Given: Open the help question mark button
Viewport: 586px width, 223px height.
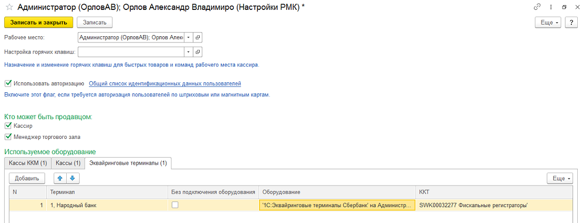Looking at the screenshot, I should pyautogui.click(x=571, y=22).
